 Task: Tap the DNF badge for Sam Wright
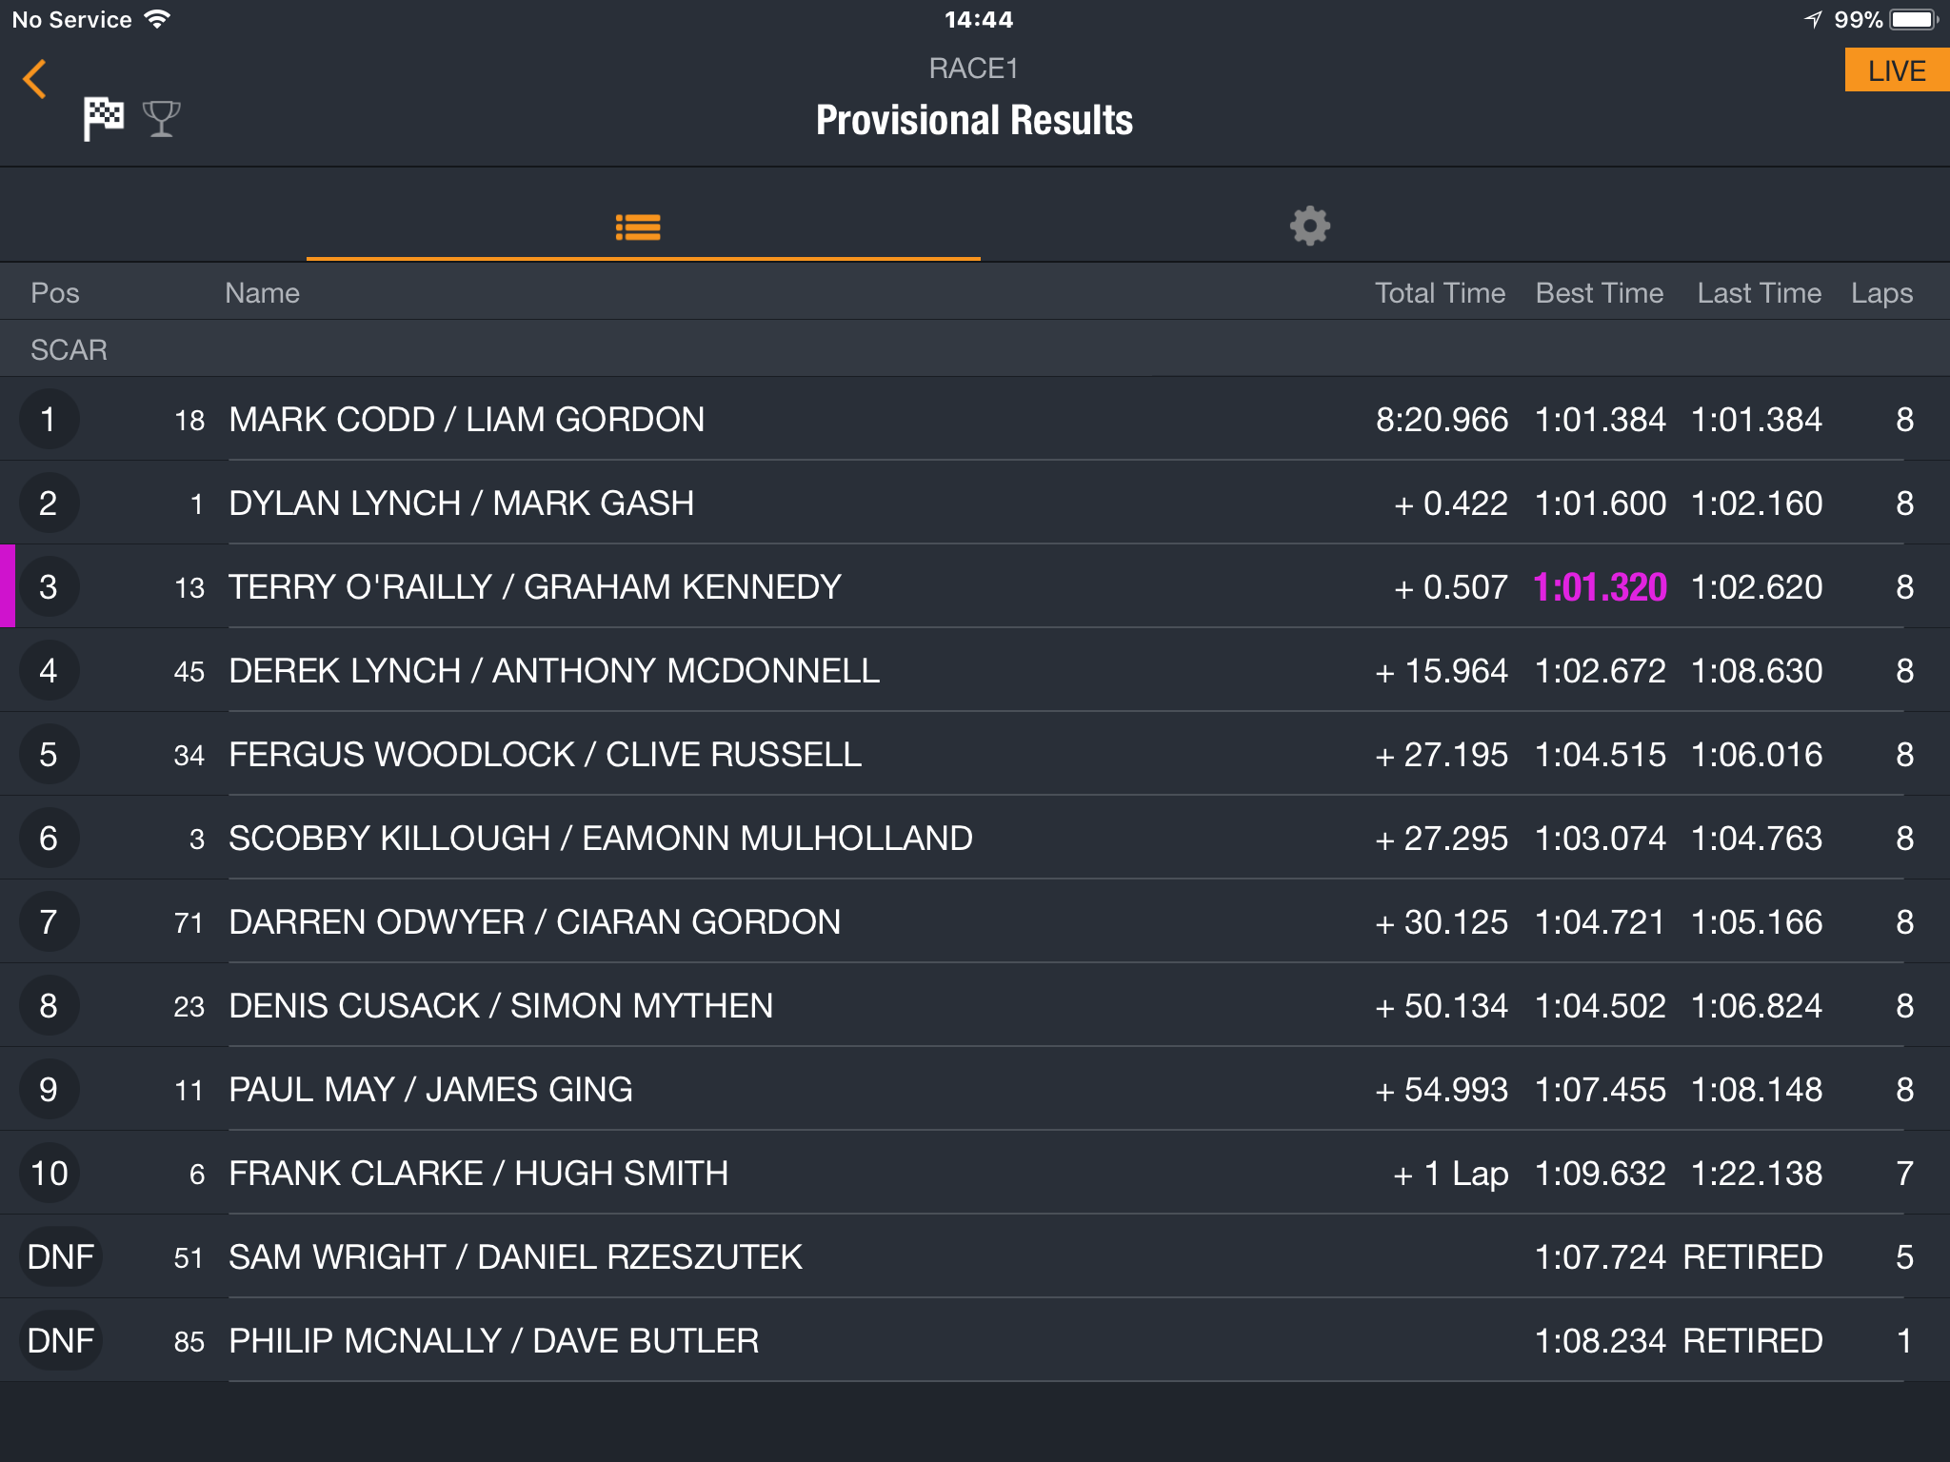[60, 1257]
